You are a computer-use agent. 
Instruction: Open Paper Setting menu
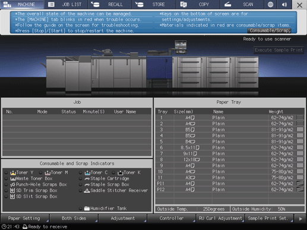(x=24, y=218)
